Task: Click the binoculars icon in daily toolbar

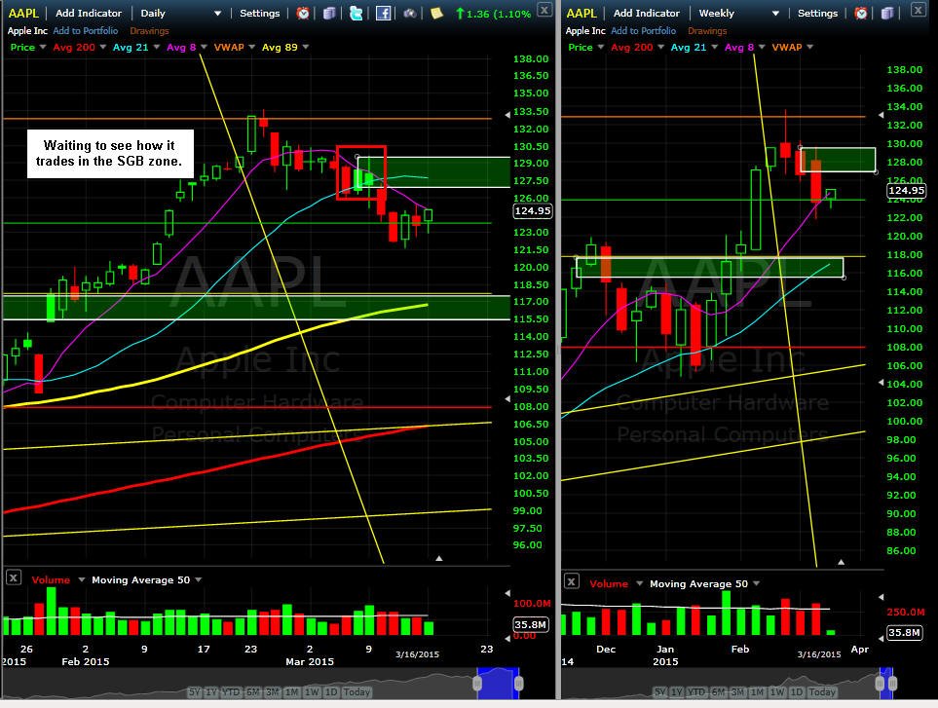Action: coord(410,13)
